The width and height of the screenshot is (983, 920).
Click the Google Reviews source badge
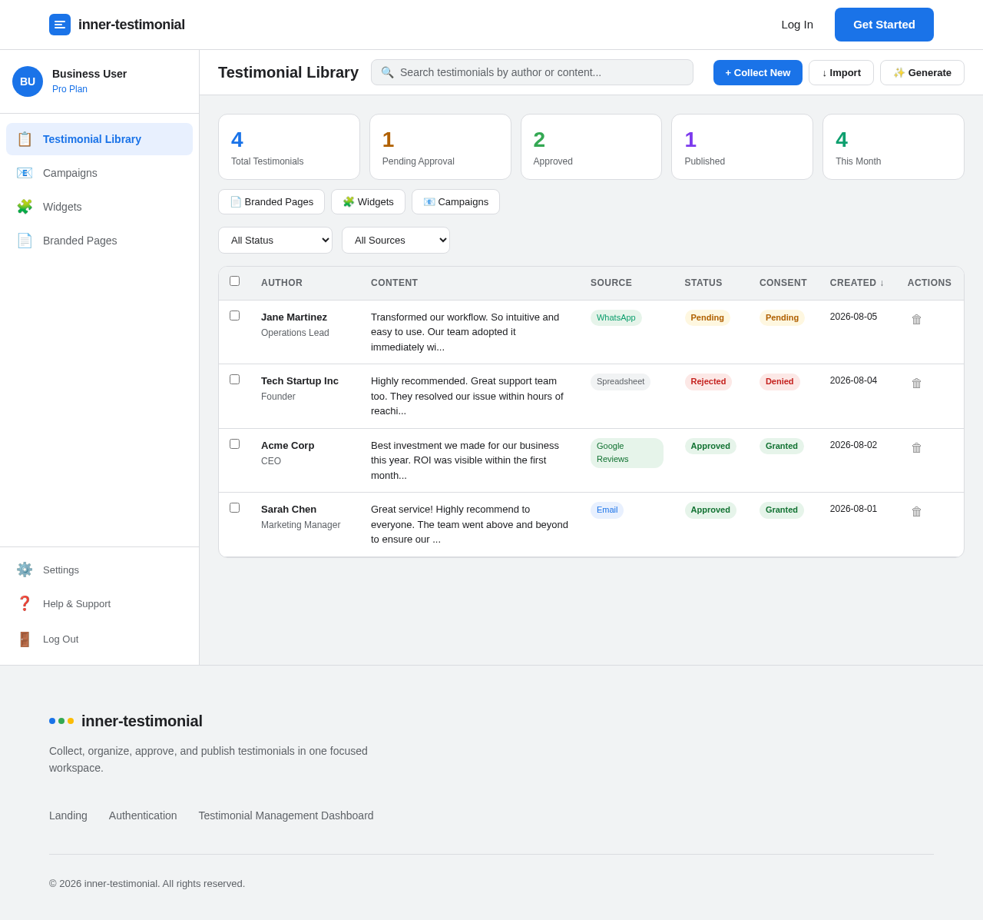pos(627,453)
